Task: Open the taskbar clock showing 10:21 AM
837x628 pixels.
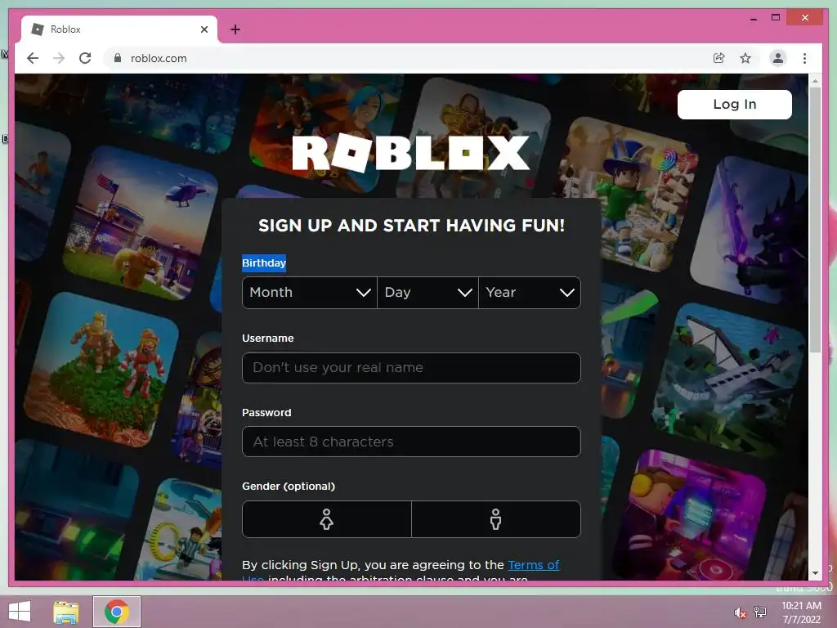Action: [801, 612]
